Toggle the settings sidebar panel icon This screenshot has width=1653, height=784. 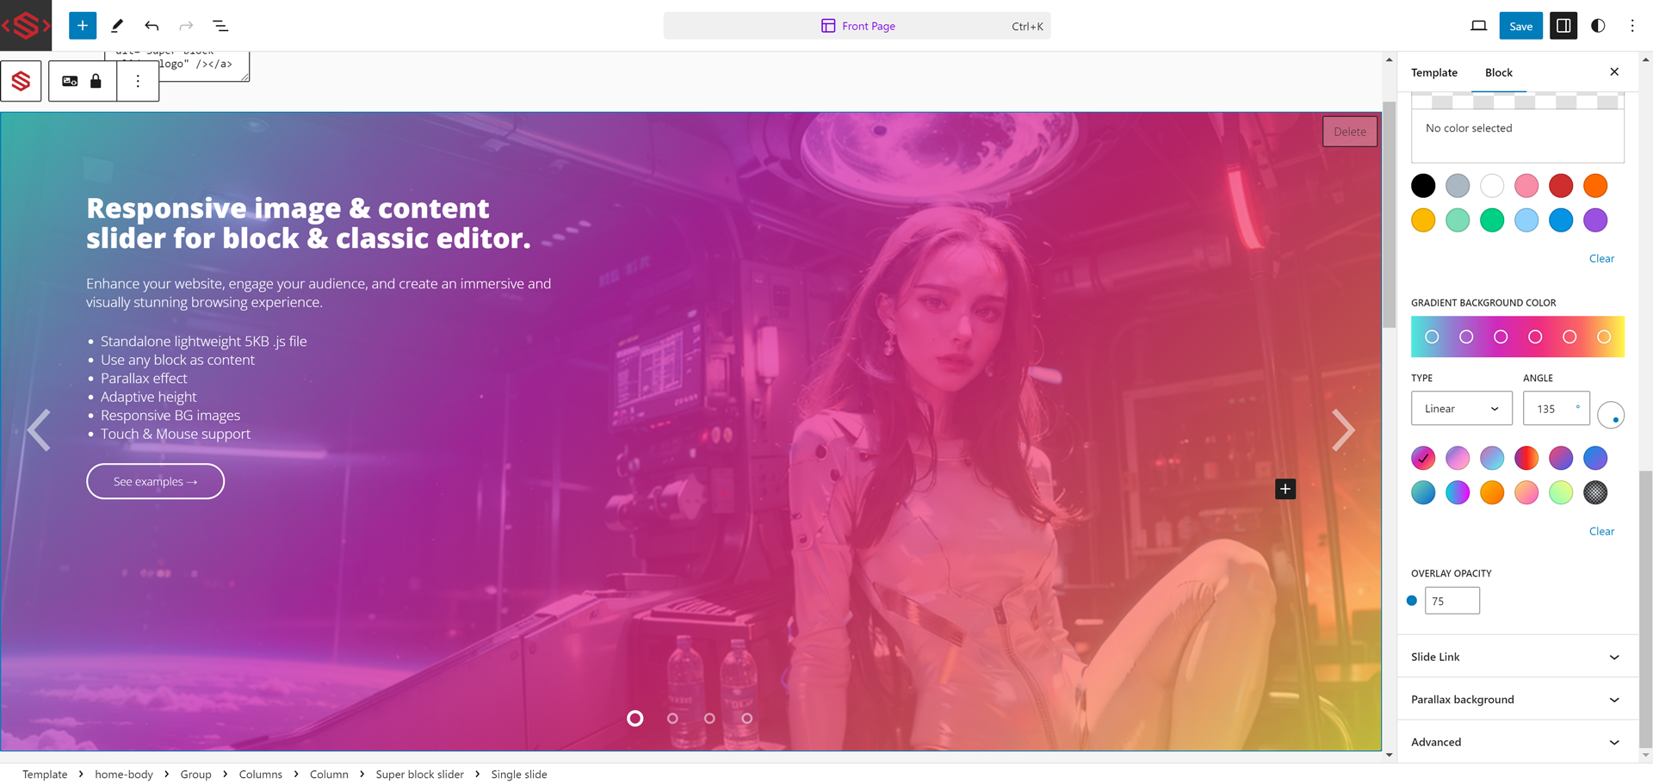click(1563, 26)
